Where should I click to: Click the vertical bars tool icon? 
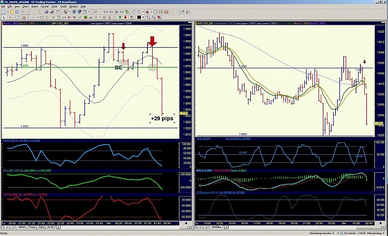[96, 17]
